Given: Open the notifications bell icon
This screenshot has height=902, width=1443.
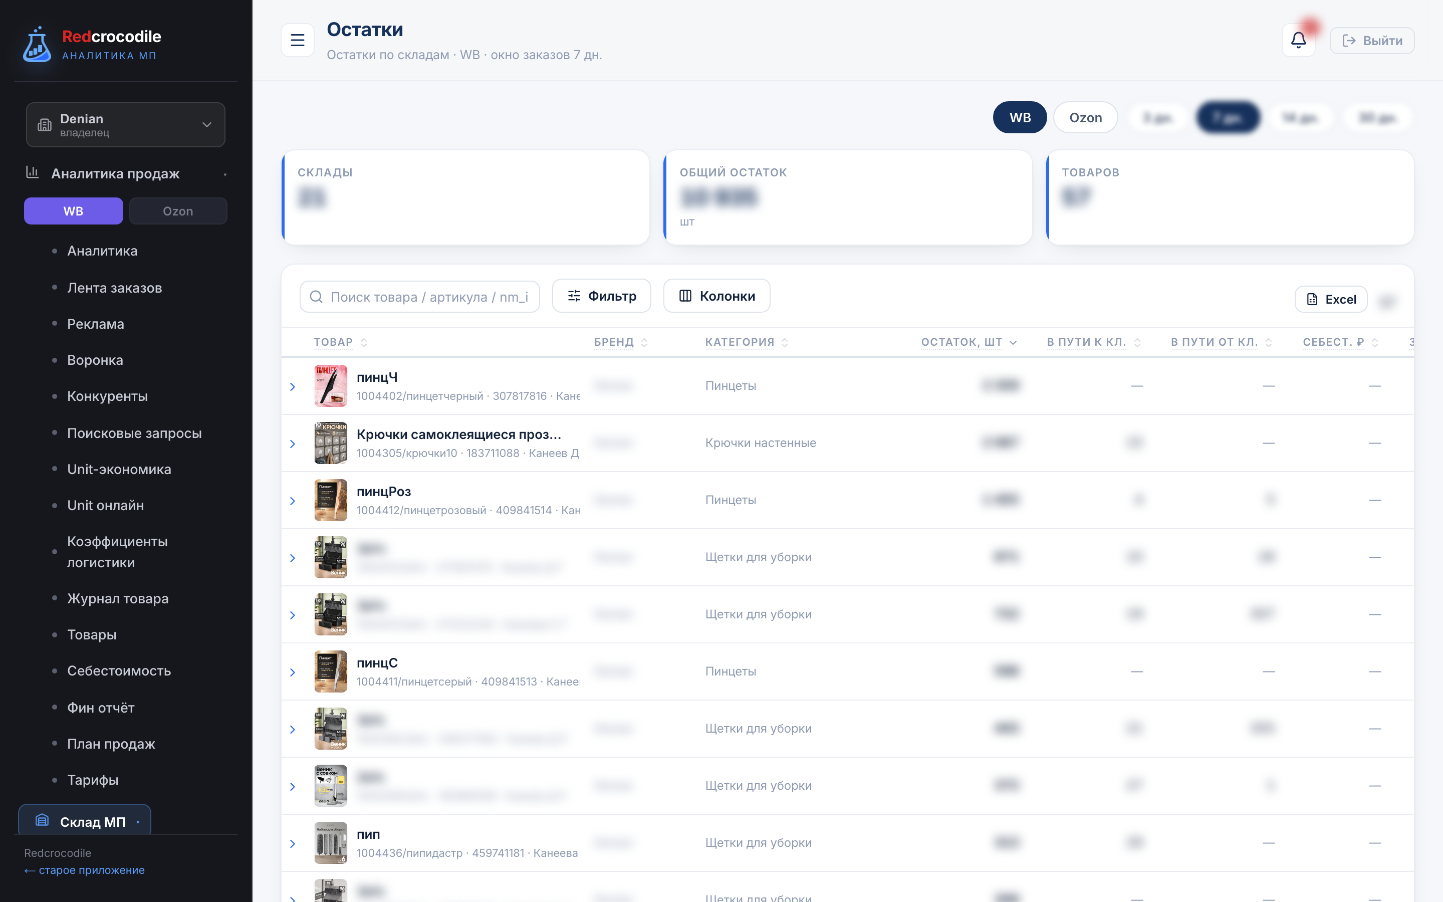Looking at the screenshot, I should [1298, 40].
